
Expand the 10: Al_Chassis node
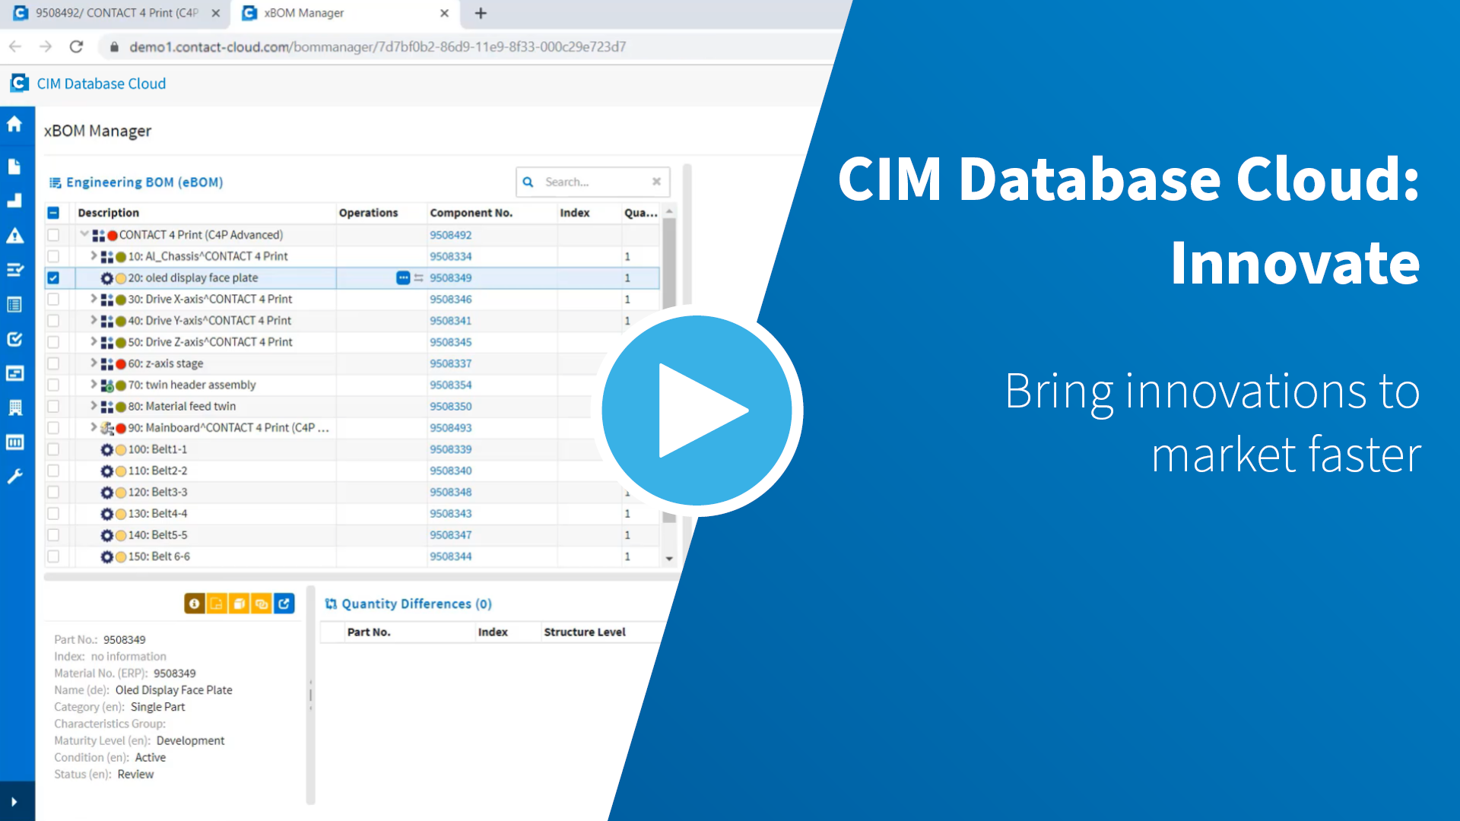(94, 256)
